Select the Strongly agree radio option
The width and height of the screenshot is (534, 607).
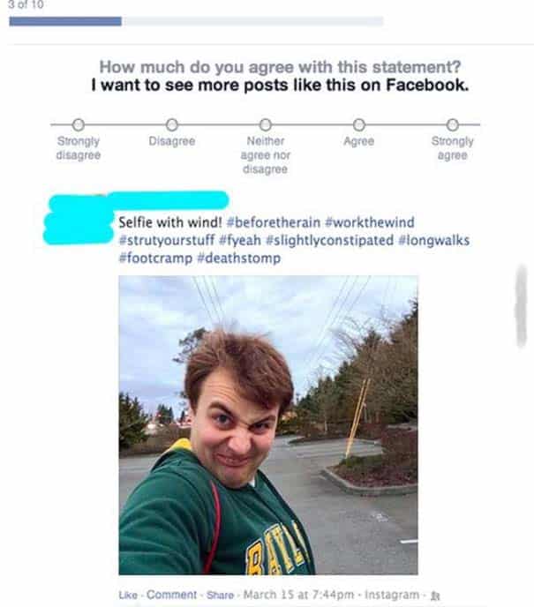pos(452,125)
